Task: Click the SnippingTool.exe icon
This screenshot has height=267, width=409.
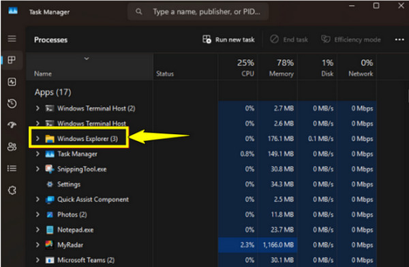Action: click(x=50, y=169)
